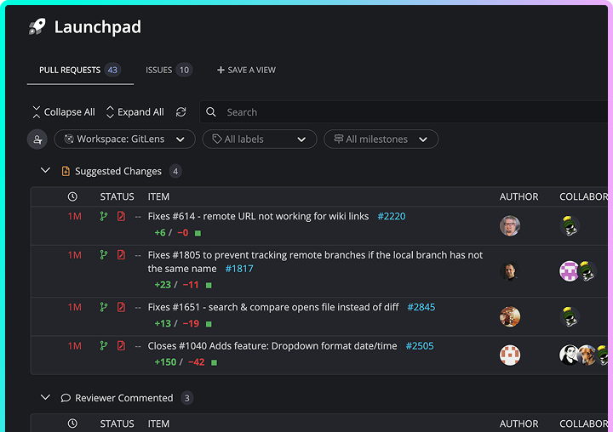This screenshot has width=613, height=432.
Task: Open the Workspace: GitLens dropdown
Action: click(124, 139)
